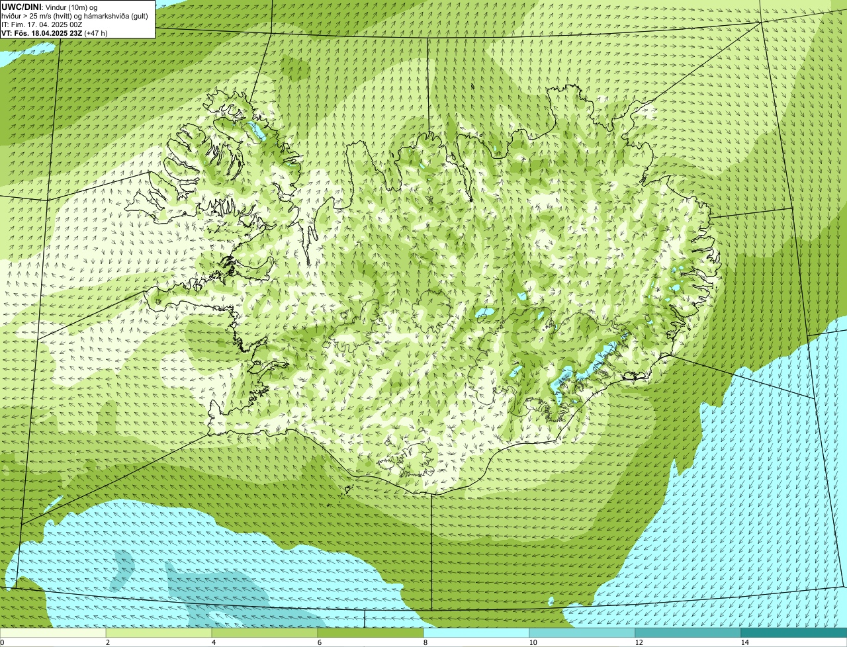
Task: Click the 'VT: Fös. 18.04.2025 23Z (+47 h)' line
Action: click(x=54, y=32)
